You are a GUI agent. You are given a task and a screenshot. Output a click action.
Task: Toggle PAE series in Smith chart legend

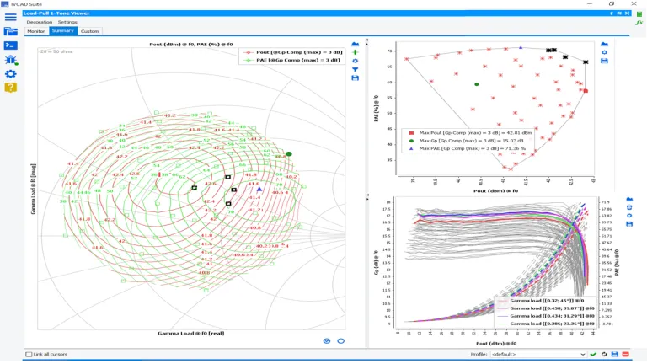(291, 60)
